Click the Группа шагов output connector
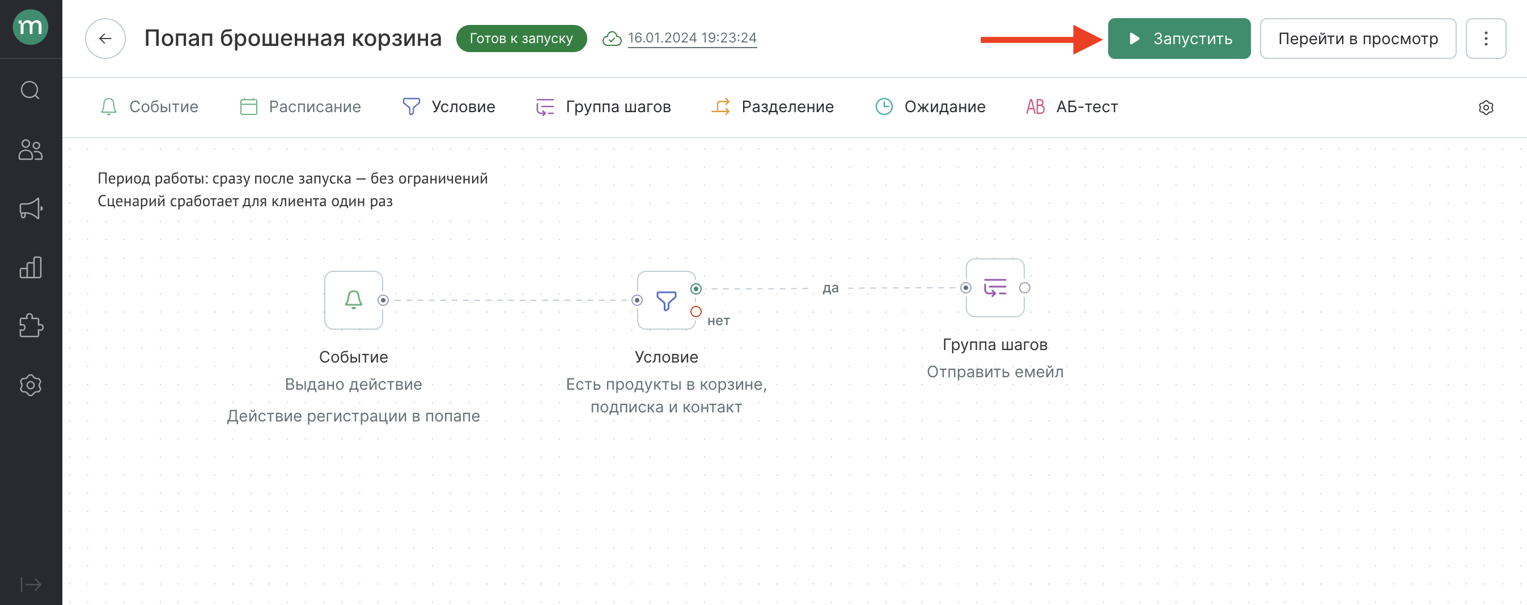Viewport: 1527px width, 605px height. (1024, 287)
